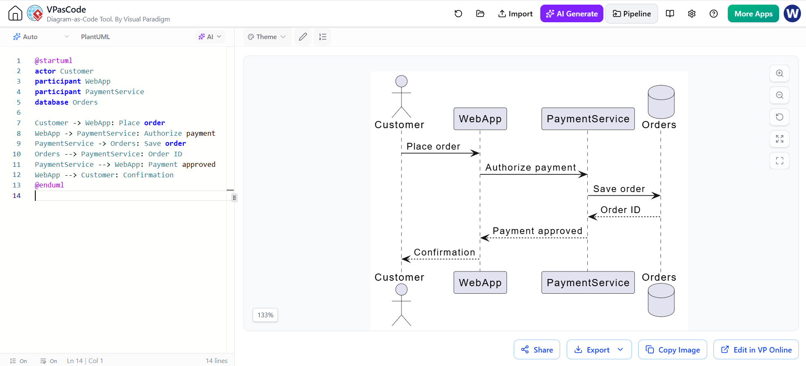The width and height of the screenshot is (806, 366).
Task: Click the numbered list icon beside pencil
Action: tap(323, 37)
